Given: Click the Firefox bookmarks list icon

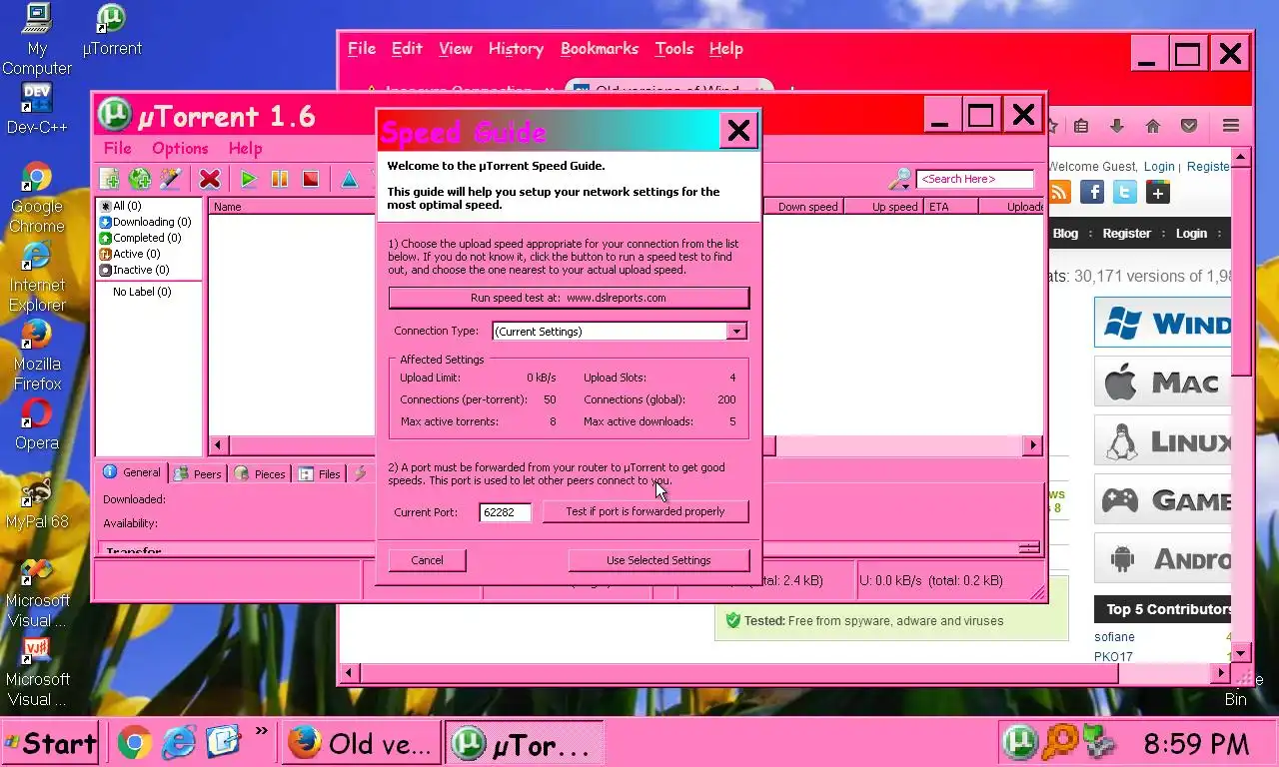Looking at the screenshot, I should [x=1081, y=126].
